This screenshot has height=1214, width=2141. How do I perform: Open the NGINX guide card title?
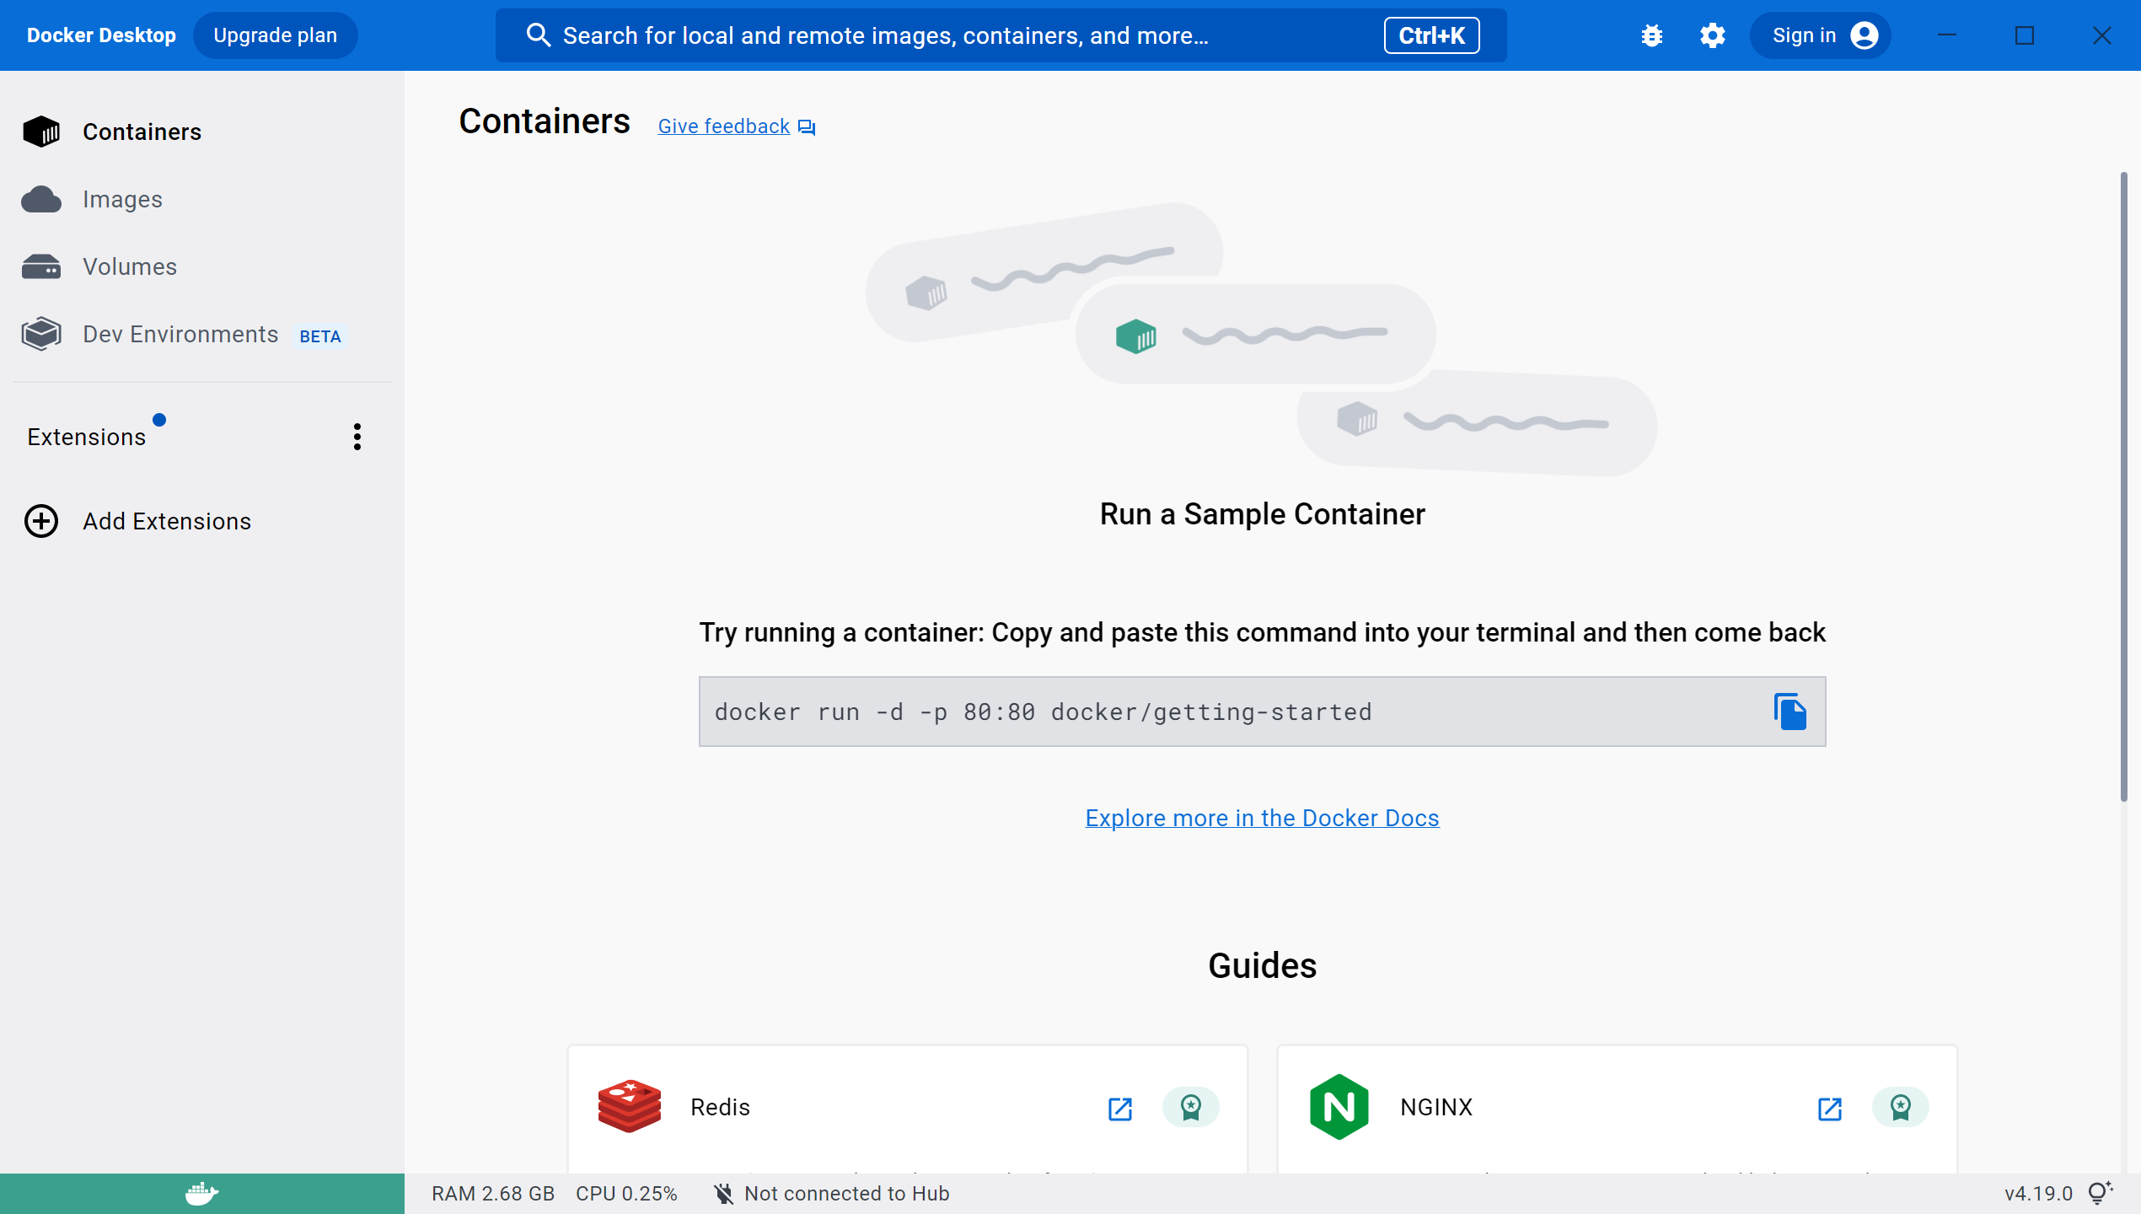[1436, 1107]
